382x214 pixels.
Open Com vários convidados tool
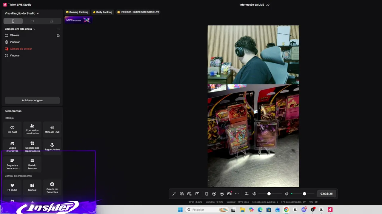point(32,129)
